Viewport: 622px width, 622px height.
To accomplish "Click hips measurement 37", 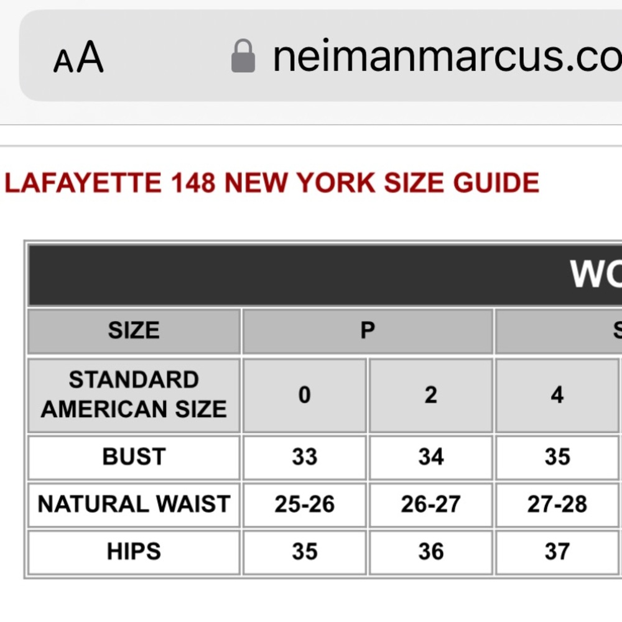I will pos(557,552).
